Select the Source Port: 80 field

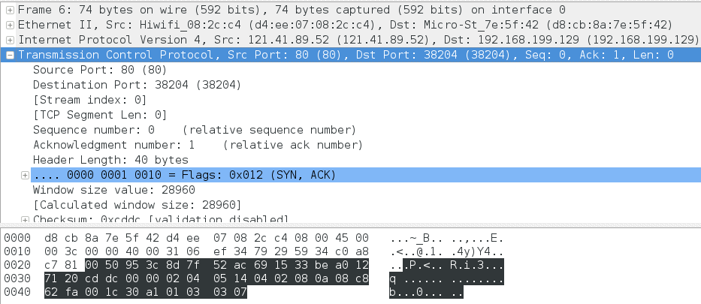[x=100, y=70]
